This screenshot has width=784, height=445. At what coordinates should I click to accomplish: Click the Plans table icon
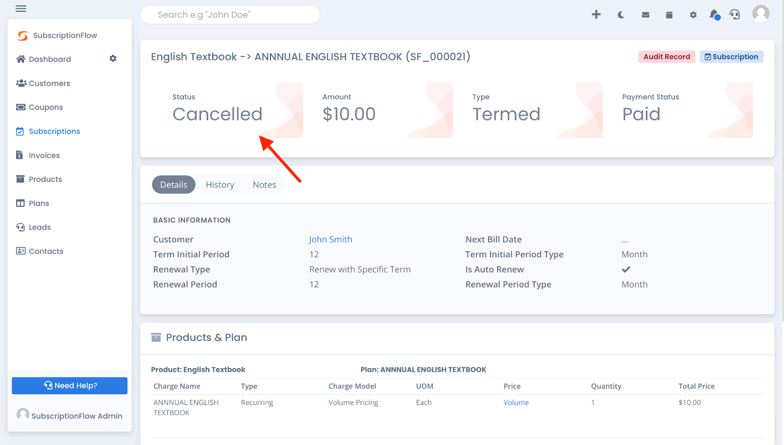pos(20,203)
